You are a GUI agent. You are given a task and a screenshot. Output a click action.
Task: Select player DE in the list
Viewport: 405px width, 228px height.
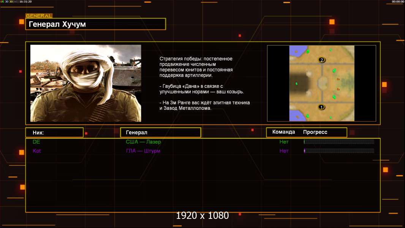pyautogui.click(x=36, y=142)
